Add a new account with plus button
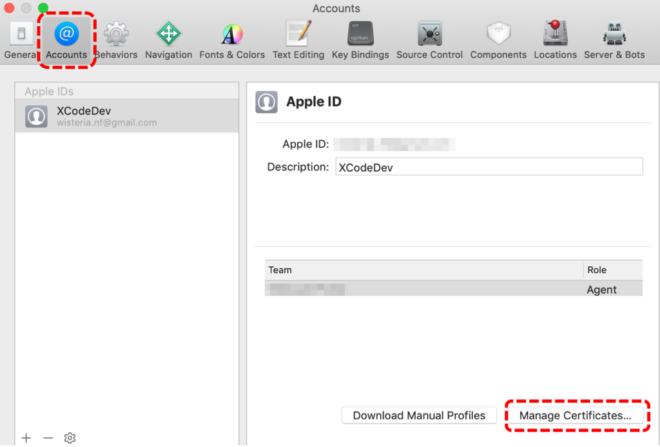 26,438
